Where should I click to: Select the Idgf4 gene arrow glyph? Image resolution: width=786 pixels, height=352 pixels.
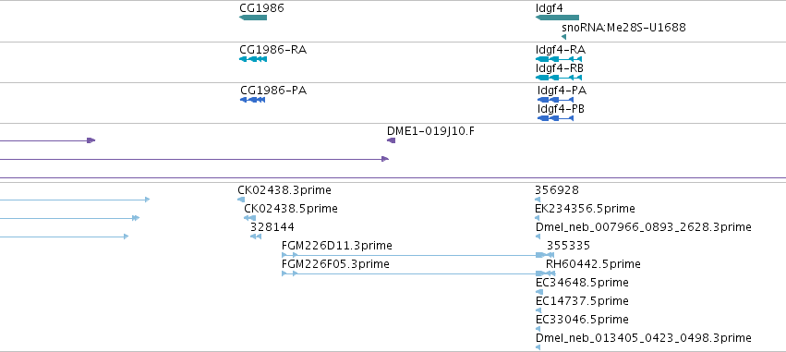(x=558, y=18)
